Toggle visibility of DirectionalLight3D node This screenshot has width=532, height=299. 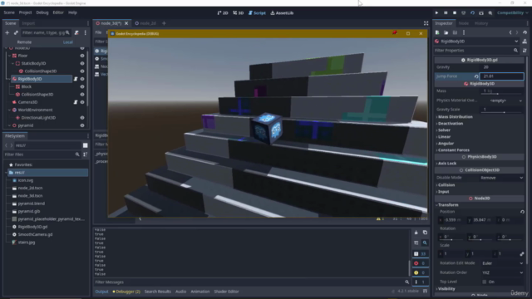pos(82,118)
